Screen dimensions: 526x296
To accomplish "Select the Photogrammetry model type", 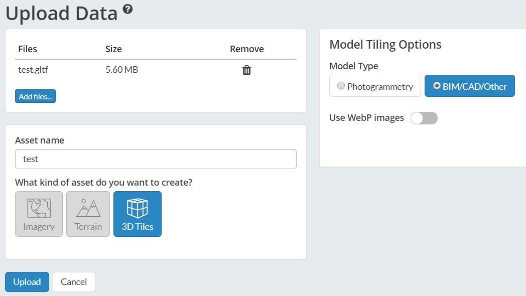I will (x=375, y=86).
